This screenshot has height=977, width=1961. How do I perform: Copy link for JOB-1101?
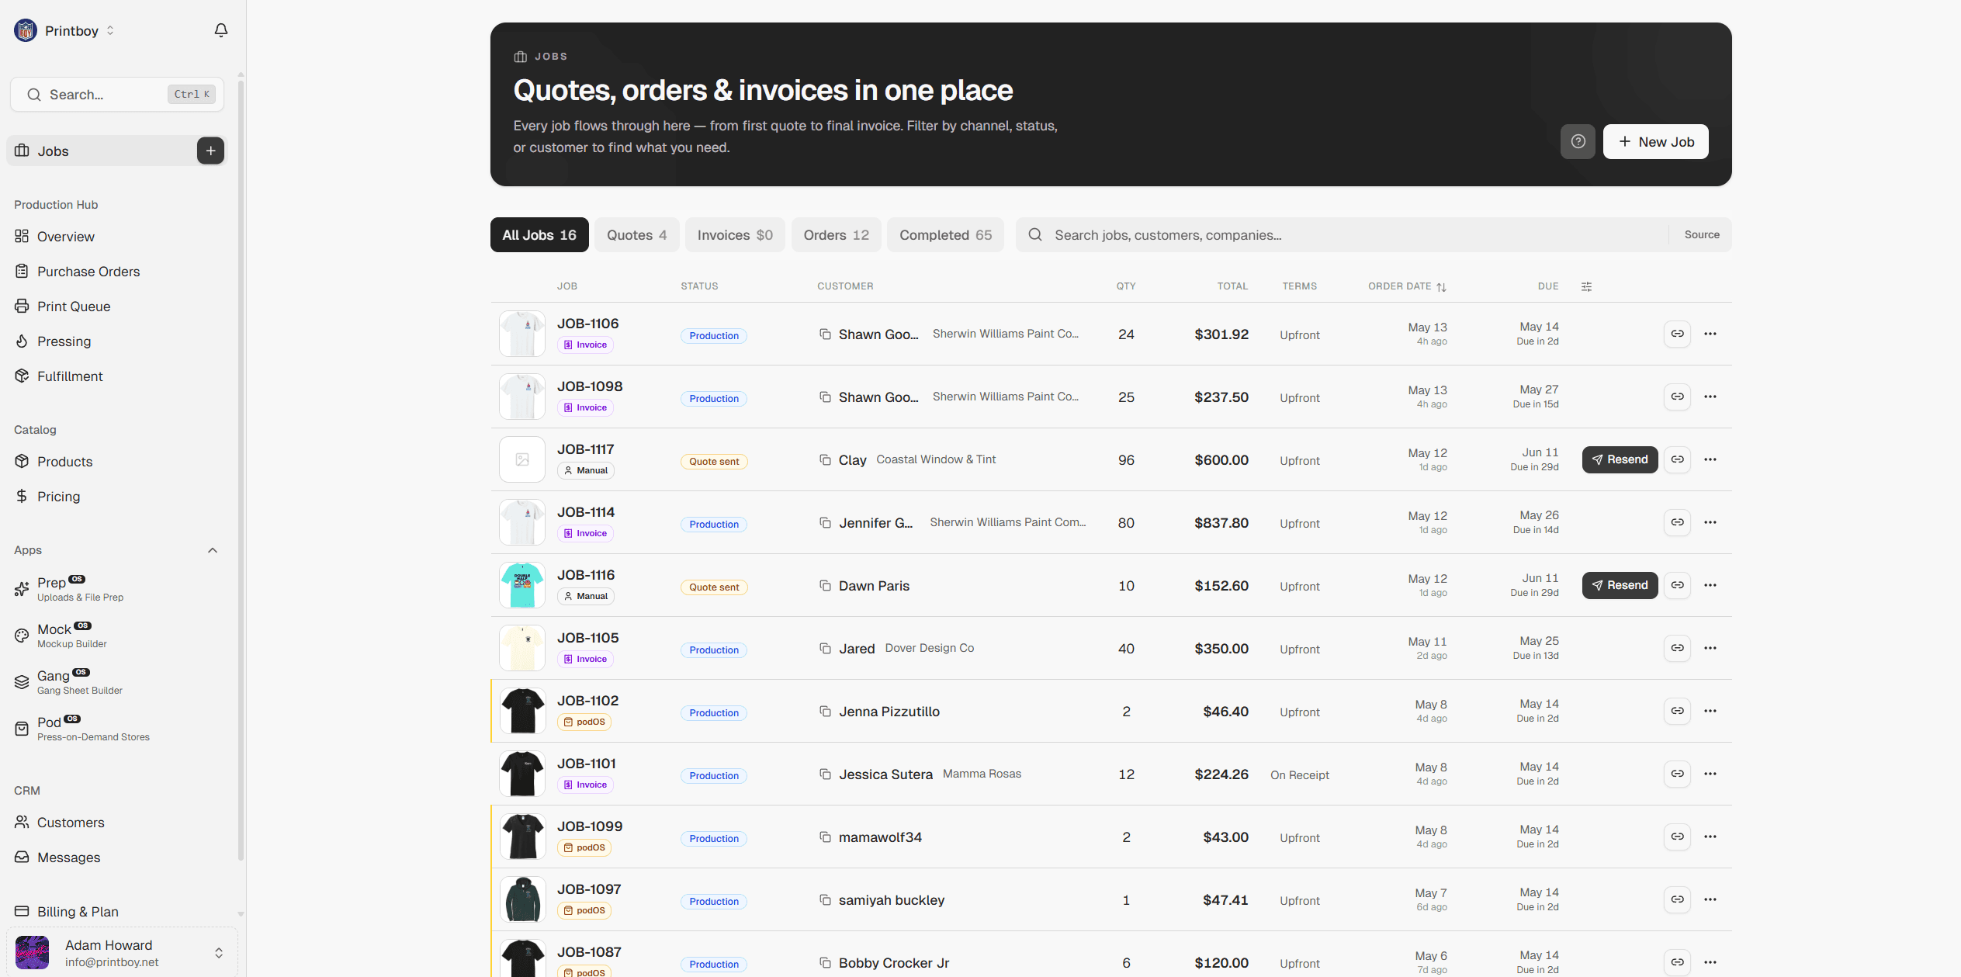pos(1677,774)
